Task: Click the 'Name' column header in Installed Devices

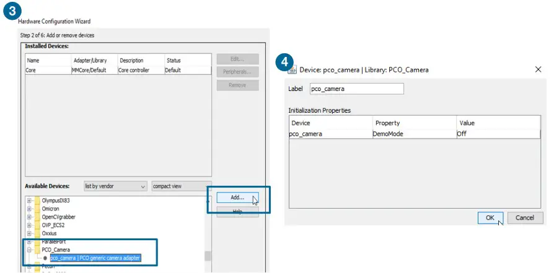Action: click(48, 61)
